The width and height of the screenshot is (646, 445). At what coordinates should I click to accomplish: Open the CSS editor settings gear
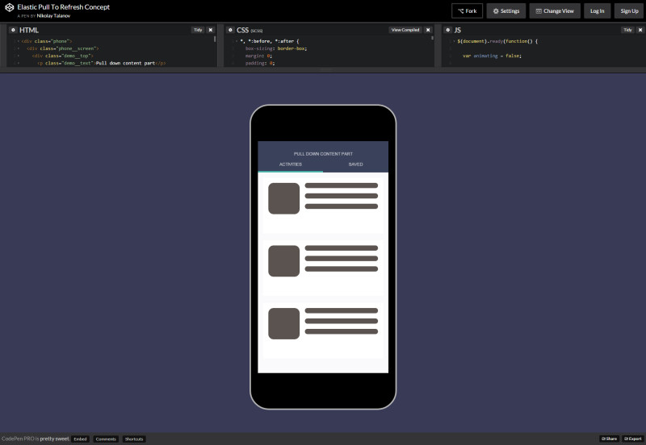coord(230,30)
